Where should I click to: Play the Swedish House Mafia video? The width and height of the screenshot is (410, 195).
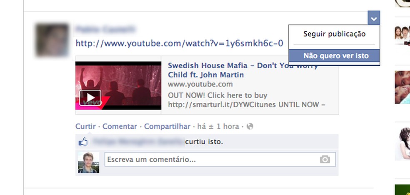point(90,98)
